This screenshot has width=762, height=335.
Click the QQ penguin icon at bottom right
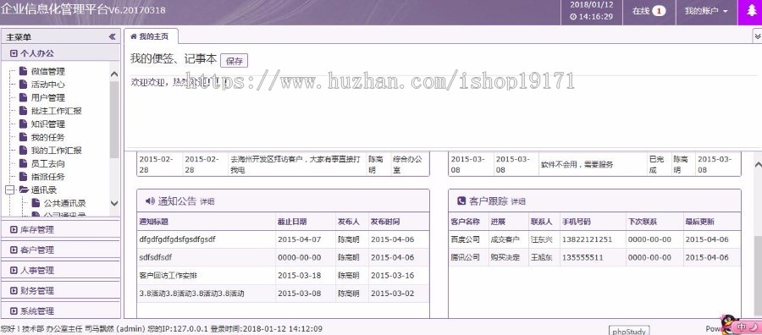point(729,324)
